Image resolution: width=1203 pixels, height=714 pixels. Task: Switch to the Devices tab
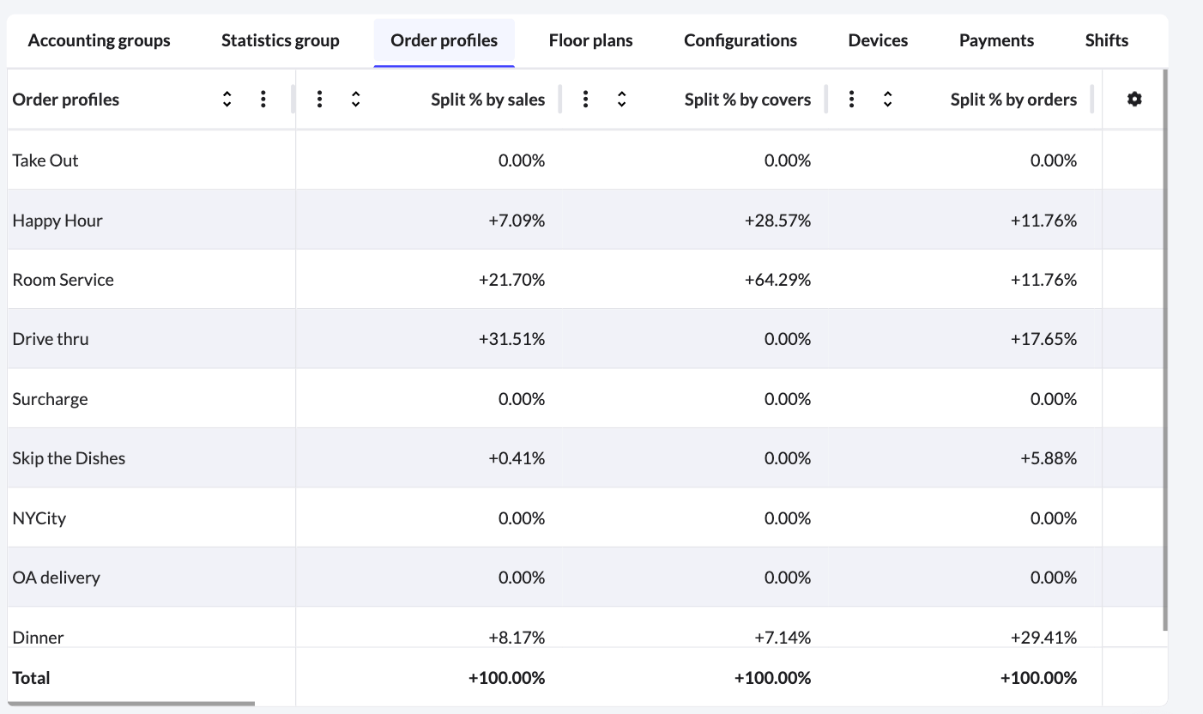(878, 39)
